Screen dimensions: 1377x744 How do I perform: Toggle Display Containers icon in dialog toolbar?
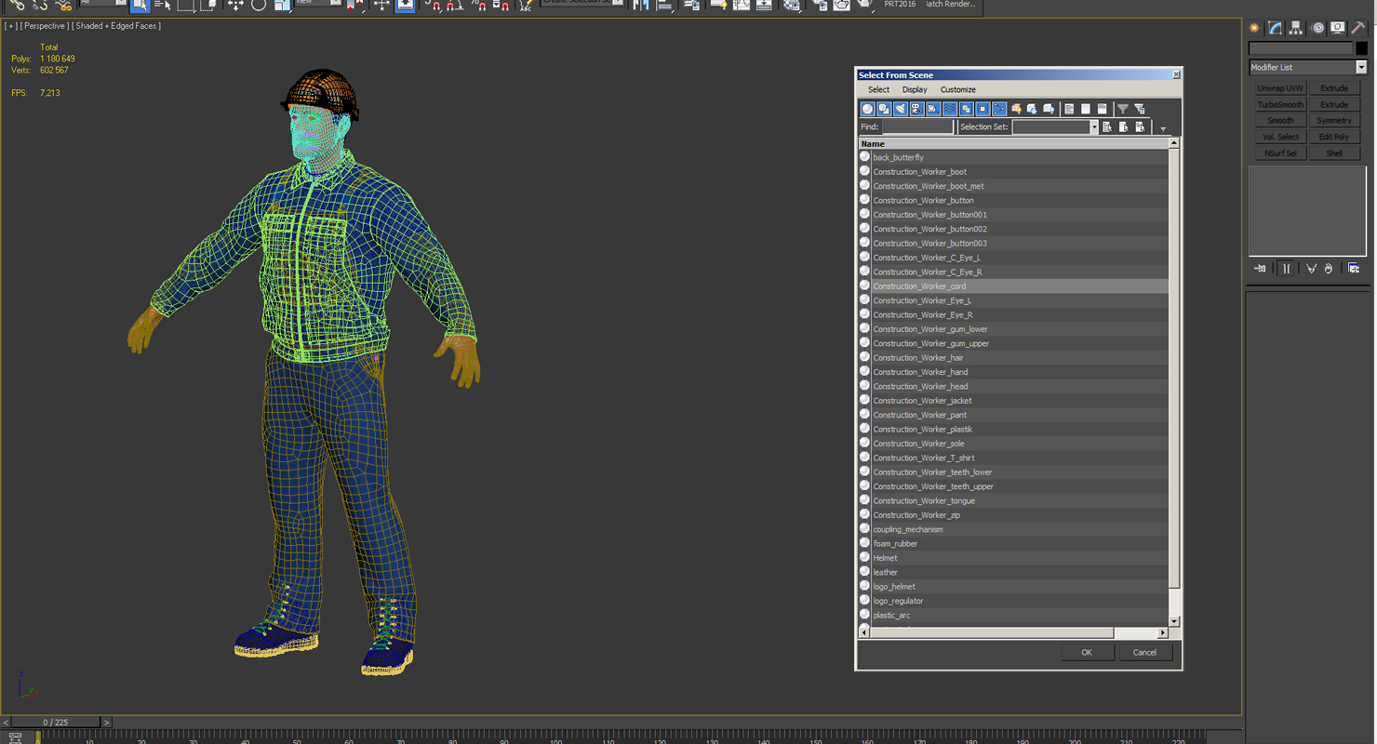1016,109
